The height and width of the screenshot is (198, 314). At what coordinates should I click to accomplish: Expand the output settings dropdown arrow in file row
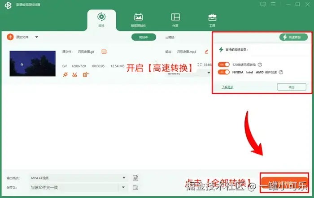point(209,73)
